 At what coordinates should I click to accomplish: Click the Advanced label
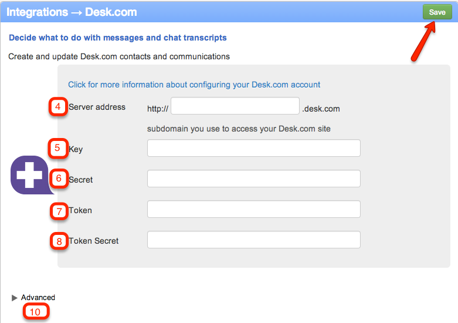tap(38, 298)
